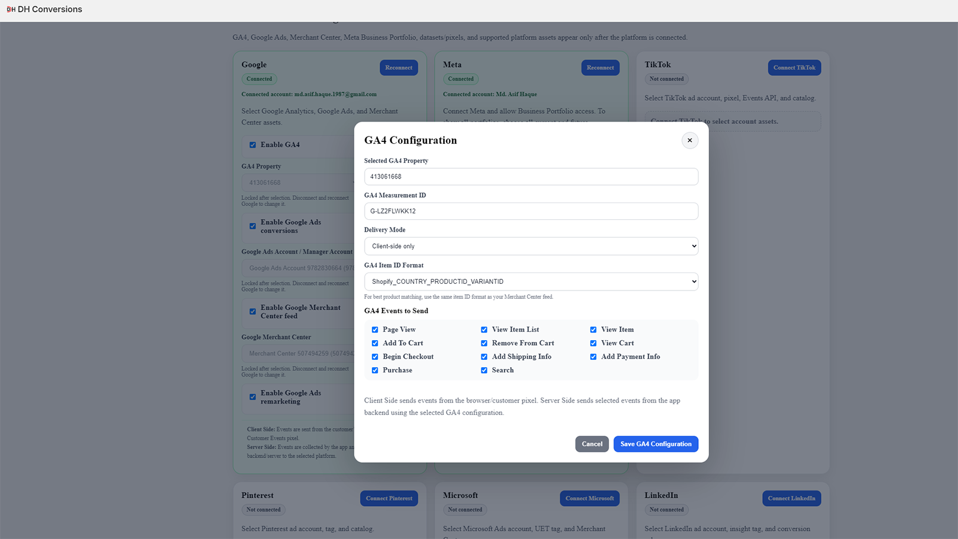
Task: Cancel the GA4 Configuration dialog
Action: pos(592,444)
